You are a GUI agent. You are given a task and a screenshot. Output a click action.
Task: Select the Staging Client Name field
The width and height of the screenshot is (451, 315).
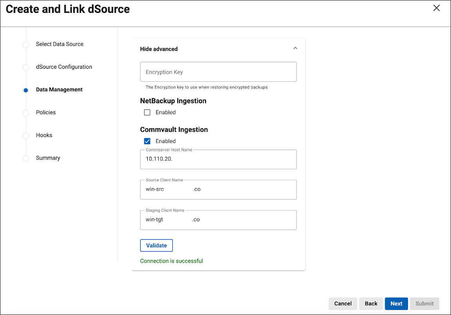click(x=218, y=220)
